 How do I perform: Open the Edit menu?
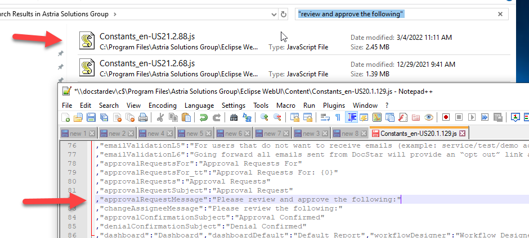pos(86,106)
